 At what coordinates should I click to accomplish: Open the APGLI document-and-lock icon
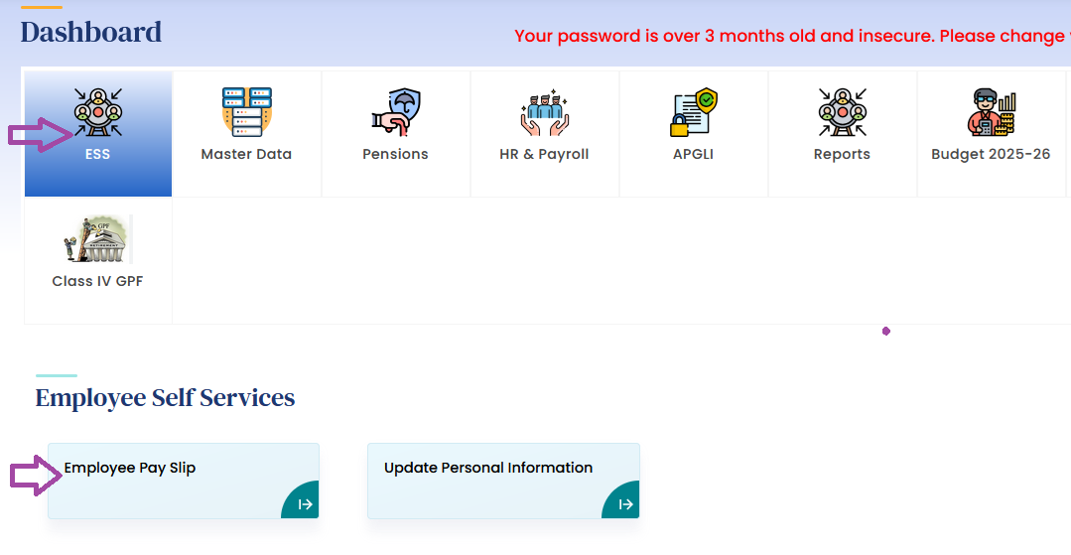pyautogui.click(x=693, y=111)
